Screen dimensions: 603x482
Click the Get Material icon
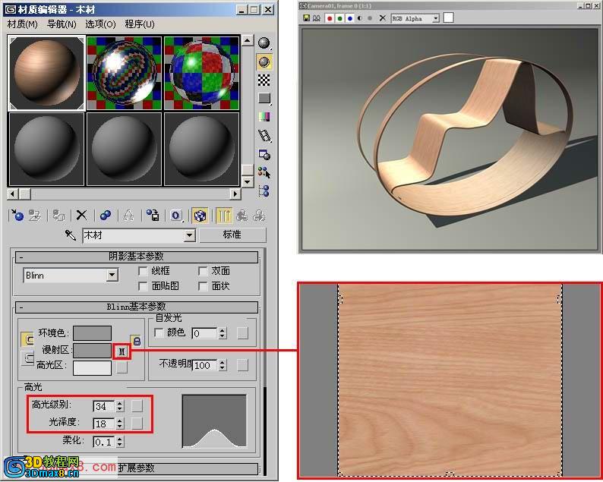[x=17, y=216]
